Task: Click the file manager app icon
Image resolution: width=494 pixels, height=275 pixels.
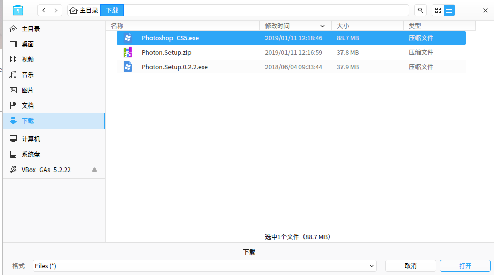Action: coord(18,10)
